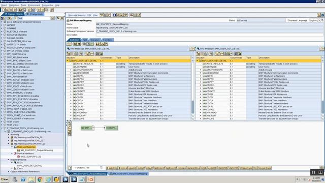Expand Objects with Invalid References node
Viewport: 325px width, 183px height.
(x=9, y=172)
